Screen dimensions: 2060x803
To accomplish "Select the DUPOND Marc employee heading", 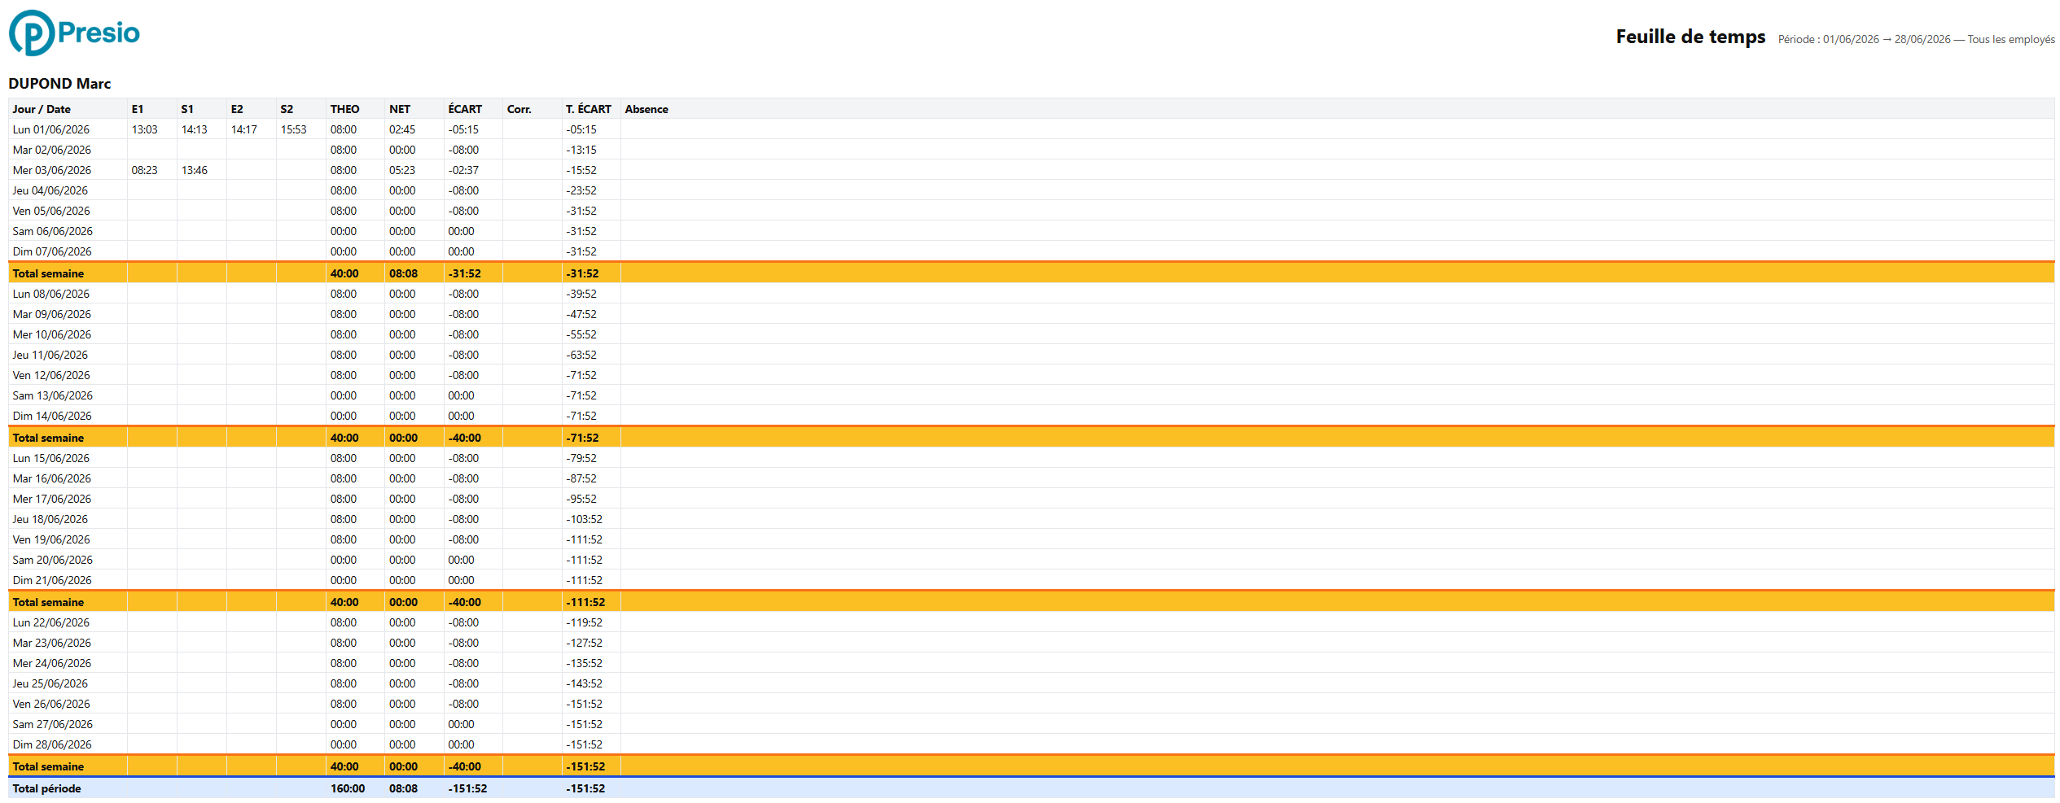I will tap(59, 84).
